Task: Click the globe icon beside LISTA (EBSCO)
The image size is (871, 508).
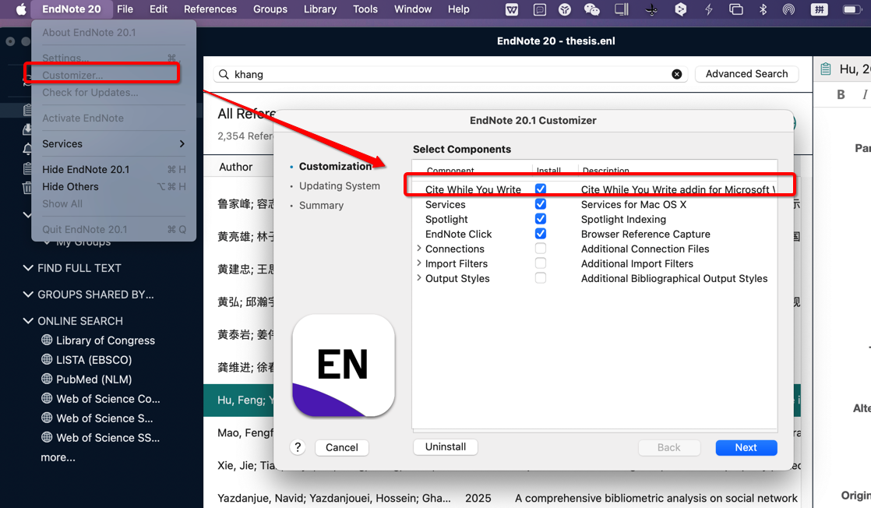Action: pyautogui.click(x=47, y=359)
